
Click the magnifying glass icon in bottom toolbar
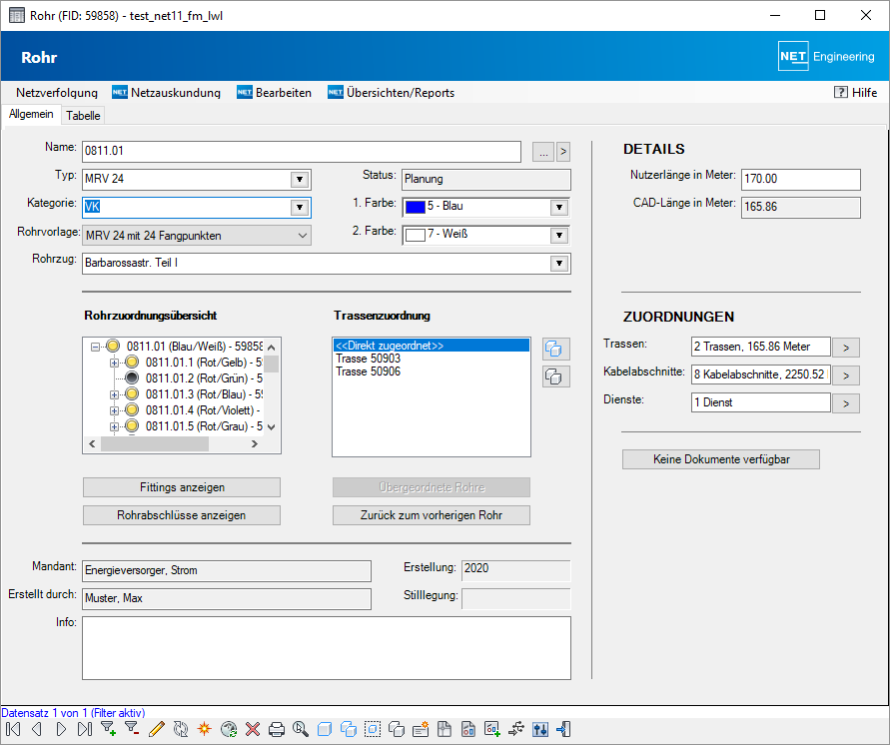[x=300, y=730]
